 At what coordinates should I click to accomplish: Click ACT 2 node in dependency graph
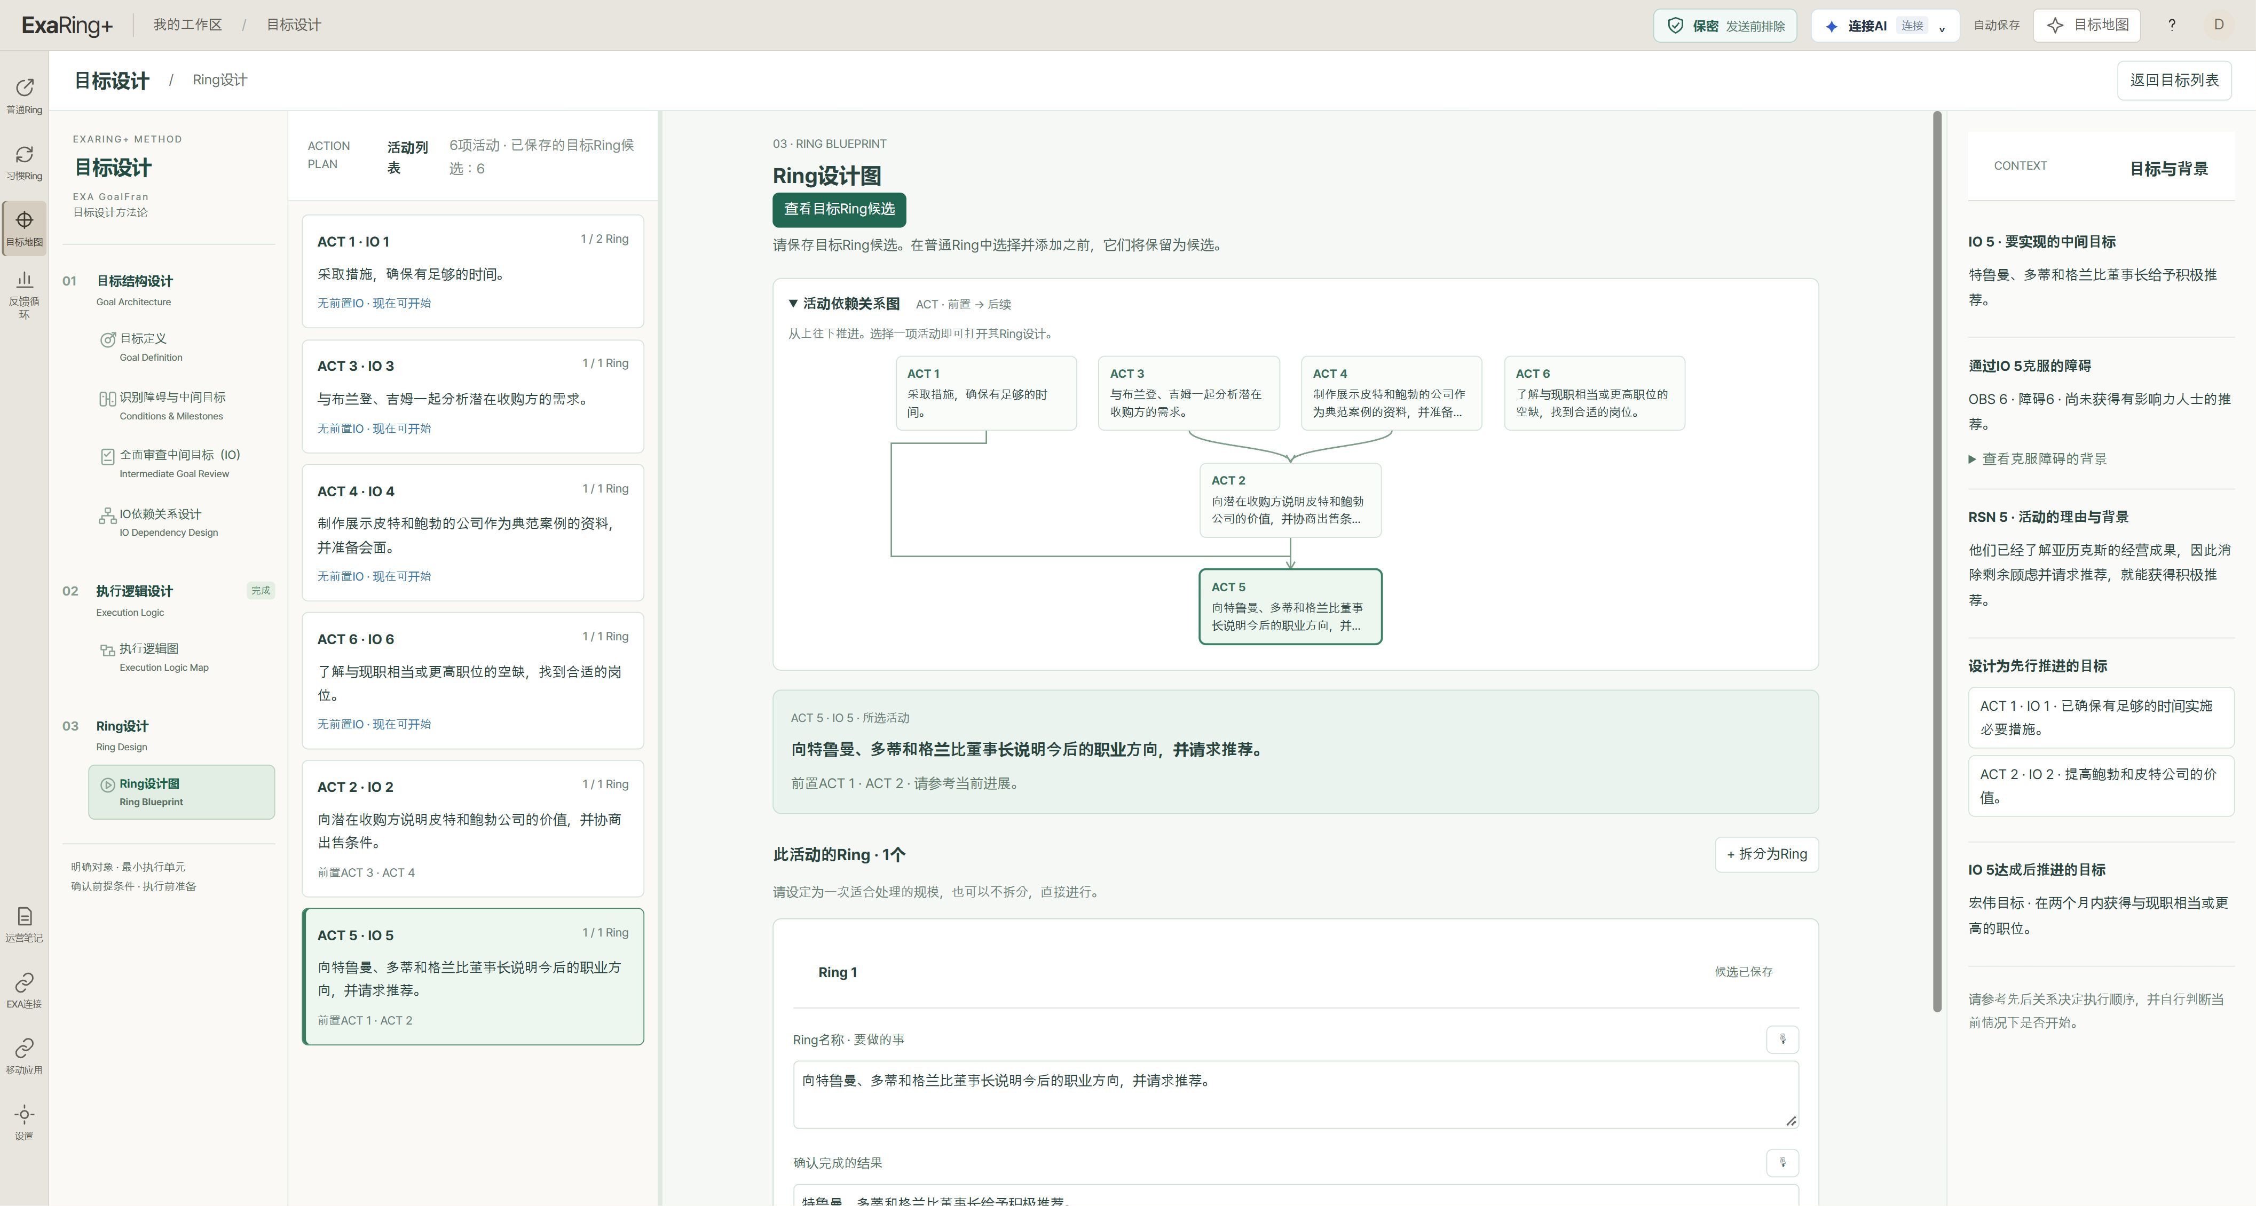click(1290, 499)
